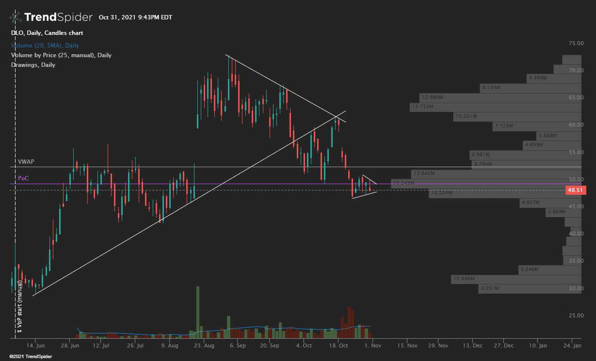
Task: Click the DLO, Daily, Candles chart title
Action: 47,33
